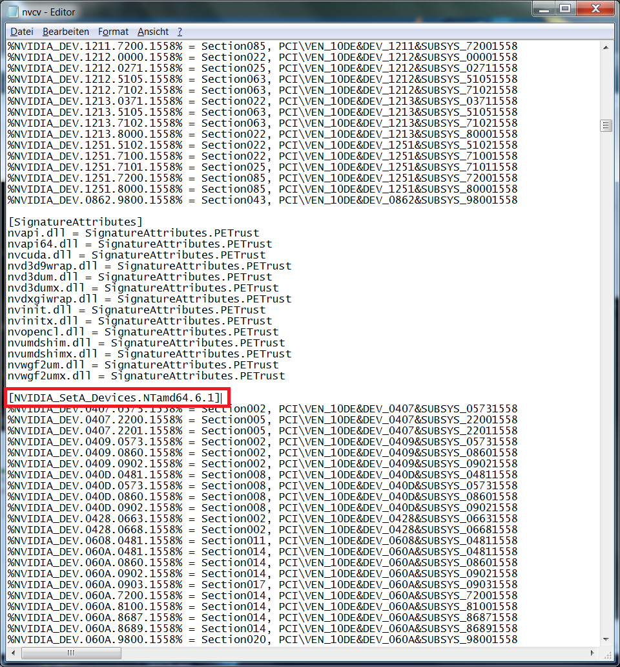Viewport: 620px width, 667px height.
Task: Click the line starting with nvapi64.dll
Action: 139,244
